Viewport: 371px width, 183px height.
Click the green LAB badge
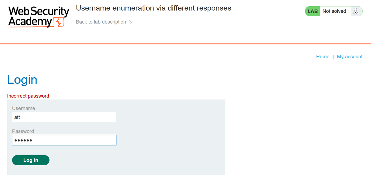(312, 11)
